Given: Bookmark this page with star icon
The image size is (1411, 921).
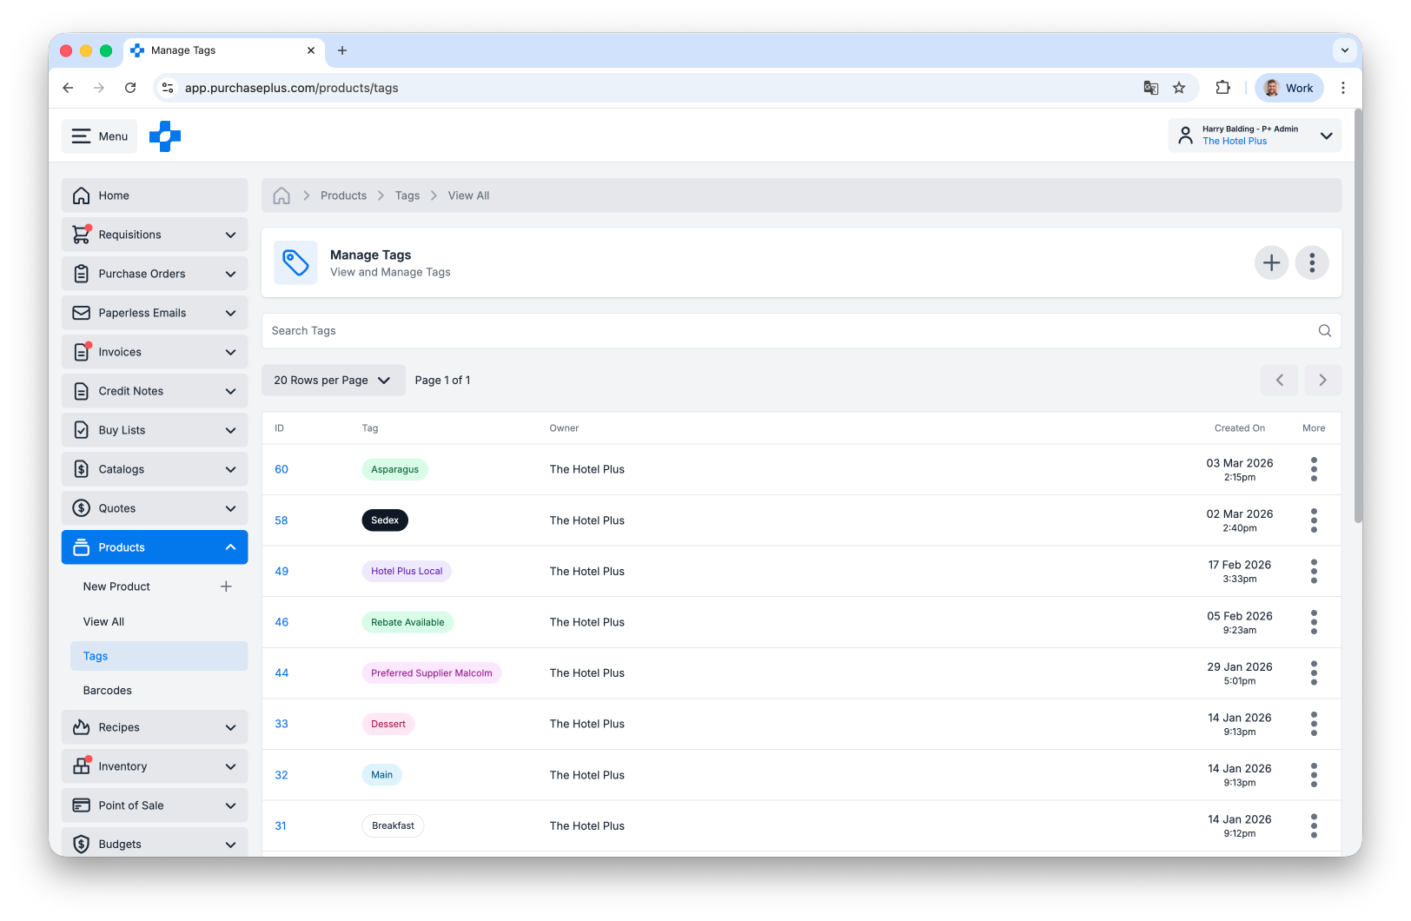Looking at the screenshot, I should [x=1179, y=88].
